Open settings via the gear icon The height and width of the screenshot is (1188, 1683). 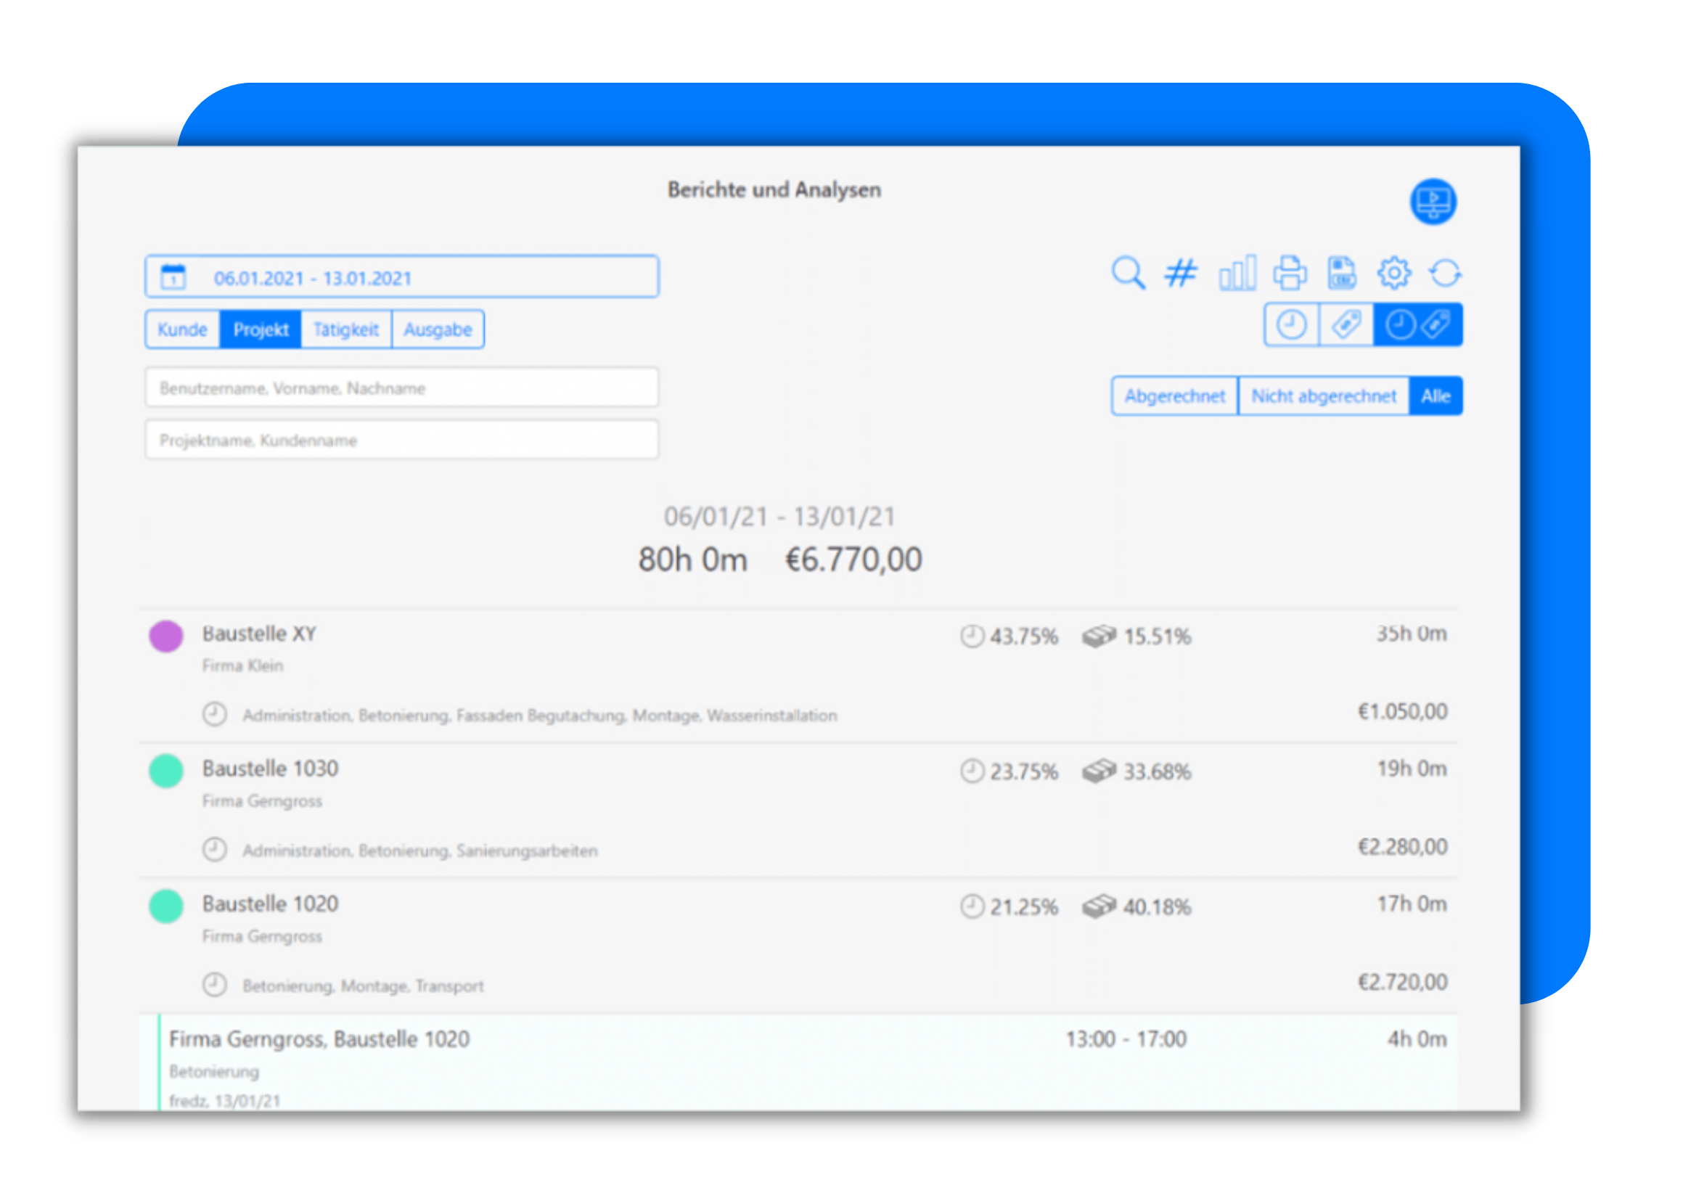tap(1393, 274)
